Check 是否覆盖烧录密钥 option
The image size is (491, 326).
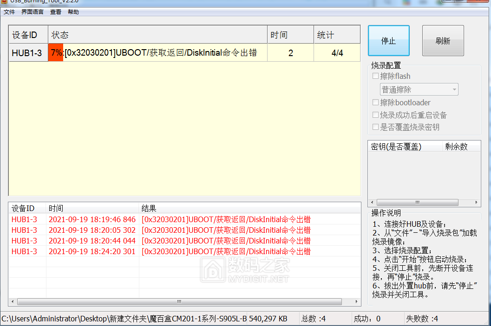click(x=375, y=127)
